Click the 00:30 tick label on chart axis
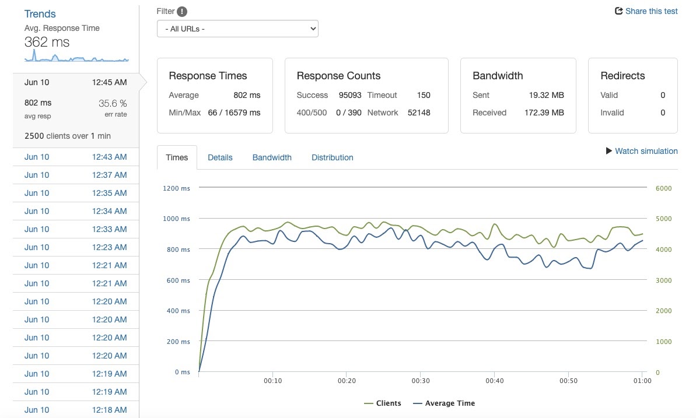The height and width of the screenshot is (418, 696). coord(421,381)
